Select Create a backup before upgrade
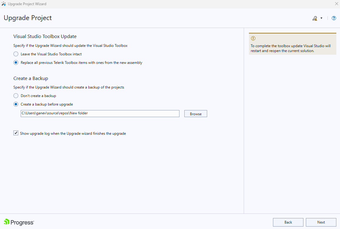340x229 pixels. click(16, 104)
